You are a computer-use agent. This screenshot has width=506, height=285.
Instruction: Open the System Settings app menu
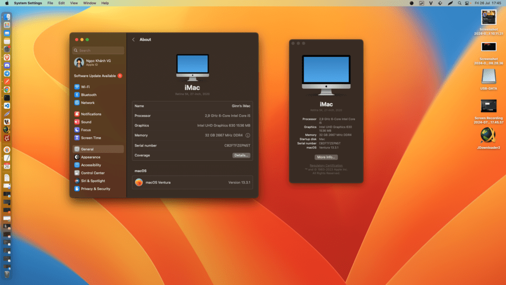coord(28,3)
